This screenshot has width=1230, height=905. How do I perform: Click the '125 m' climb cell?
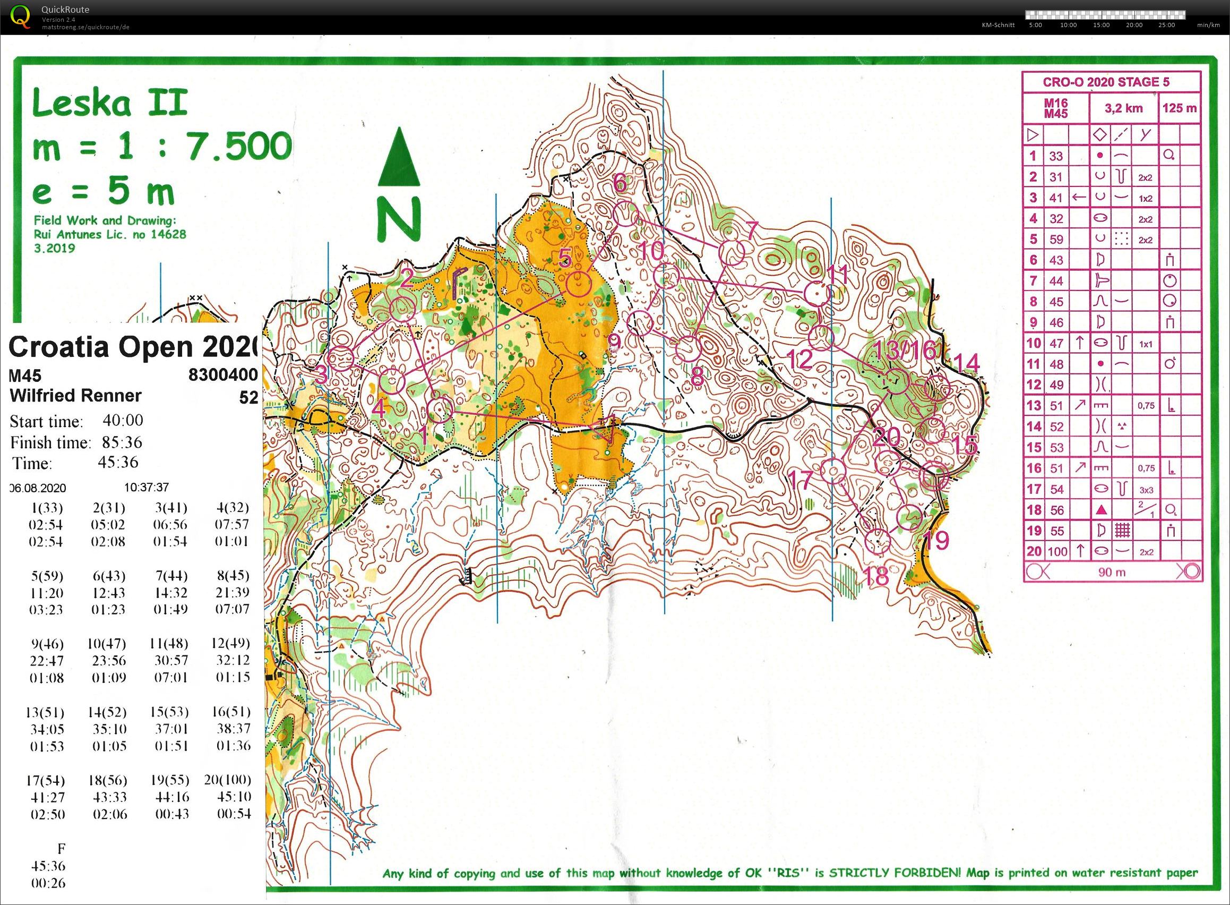pyautogui.click(x=1179, y=108)
